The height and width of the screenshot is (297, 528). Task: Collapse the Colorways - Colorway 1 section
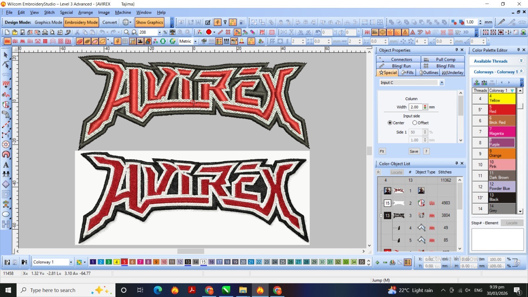click(x=521, y=72)
